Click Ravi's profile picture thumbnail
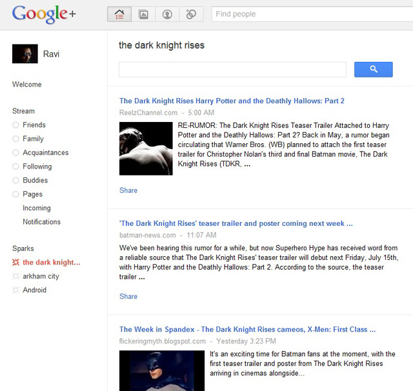 [x=25, y=54]
